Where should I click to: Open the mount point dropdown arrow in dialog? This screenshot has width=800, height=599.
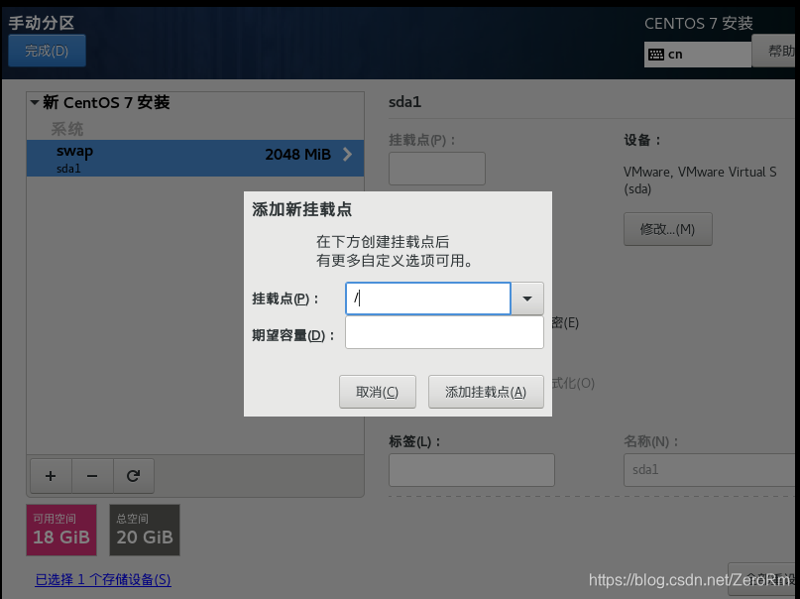(x=527, y=299)
